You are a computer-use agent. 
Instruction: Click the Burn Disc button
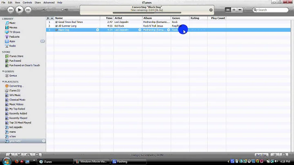[261, 155]
